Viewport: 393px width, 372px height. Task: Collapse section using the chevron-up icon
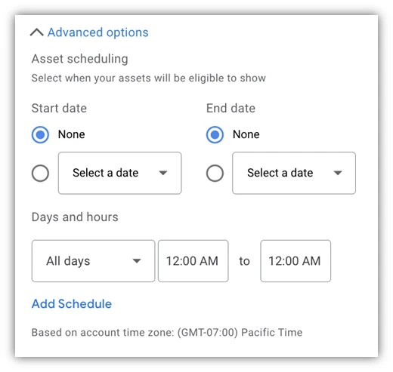37,32
